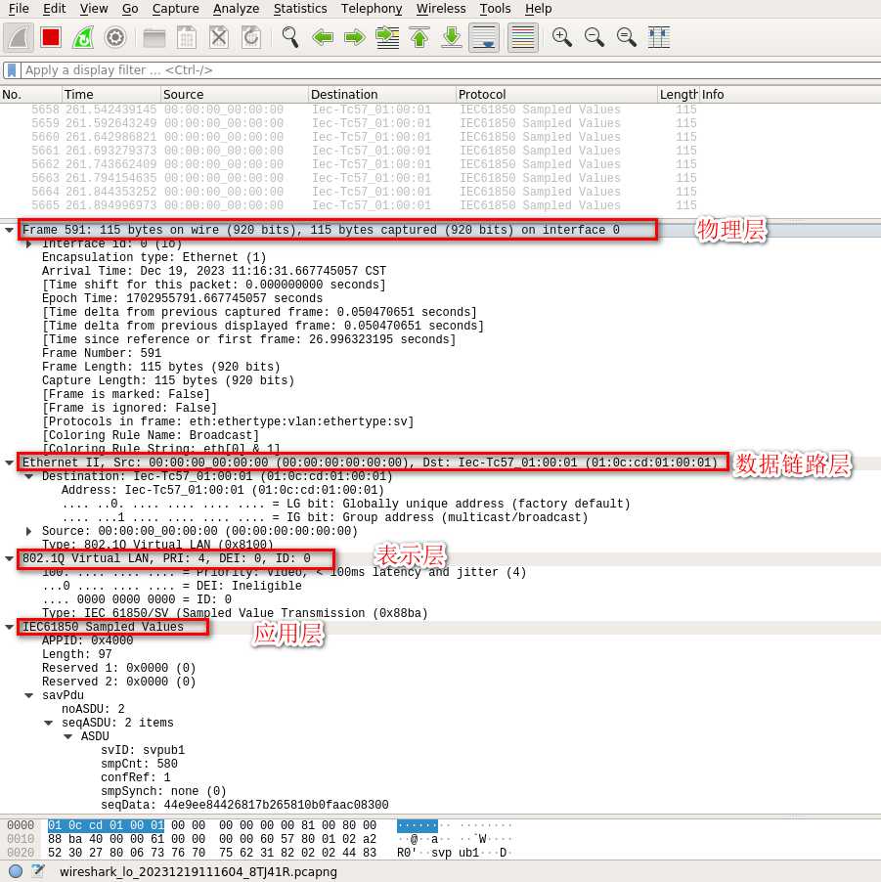
Task: Sort packets by Source column
Action: (234, 95)
